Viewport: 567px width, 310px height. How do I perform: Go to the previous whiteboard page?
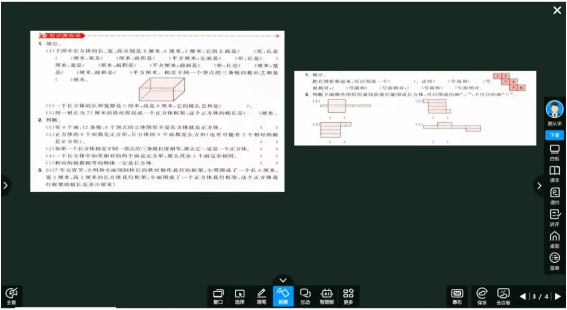pos(522,297)
